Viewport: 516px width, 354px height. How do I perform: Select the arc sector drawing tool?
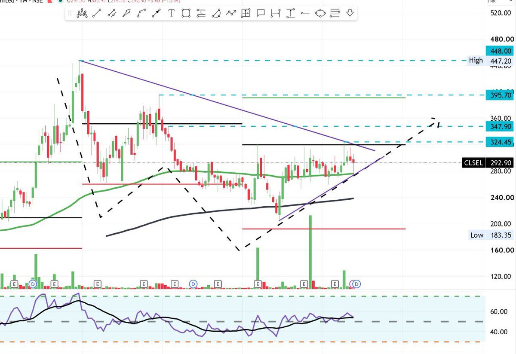click(x=216, y=13)
